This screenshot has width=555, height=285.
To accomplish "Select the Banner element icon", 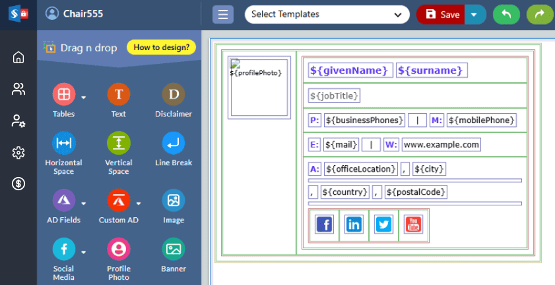I will click(x=174, y=249).
